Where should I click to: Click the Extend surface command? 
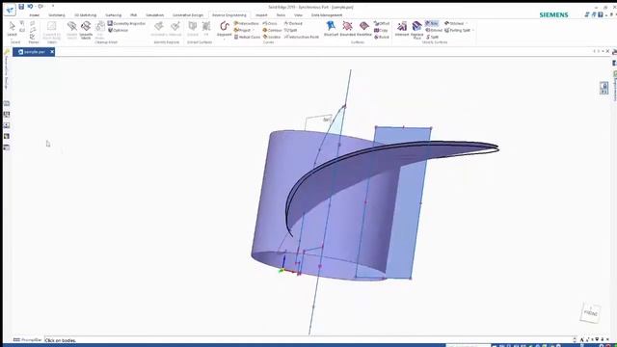[x=434, y=30]
